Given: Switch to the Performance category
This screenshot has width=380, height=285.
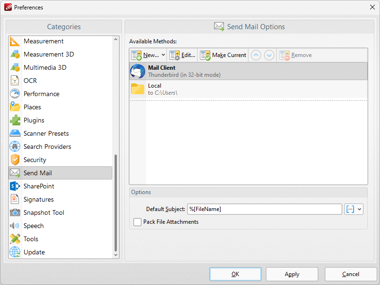Looking at the screenshot, I should coord(60,94).
